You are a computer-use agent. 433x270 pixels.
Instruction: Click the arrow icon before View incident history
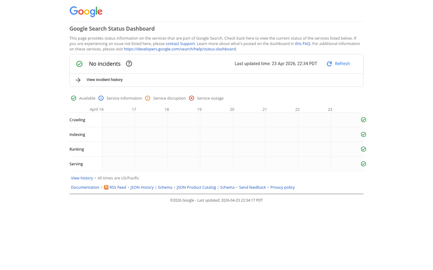coord(78,80)
